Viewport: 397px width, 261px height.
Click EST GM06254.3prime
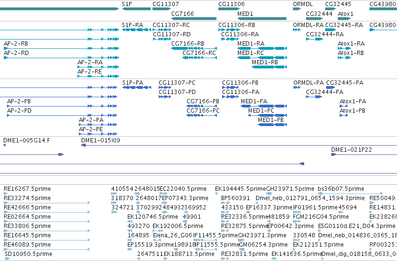[x=263, y=245]
